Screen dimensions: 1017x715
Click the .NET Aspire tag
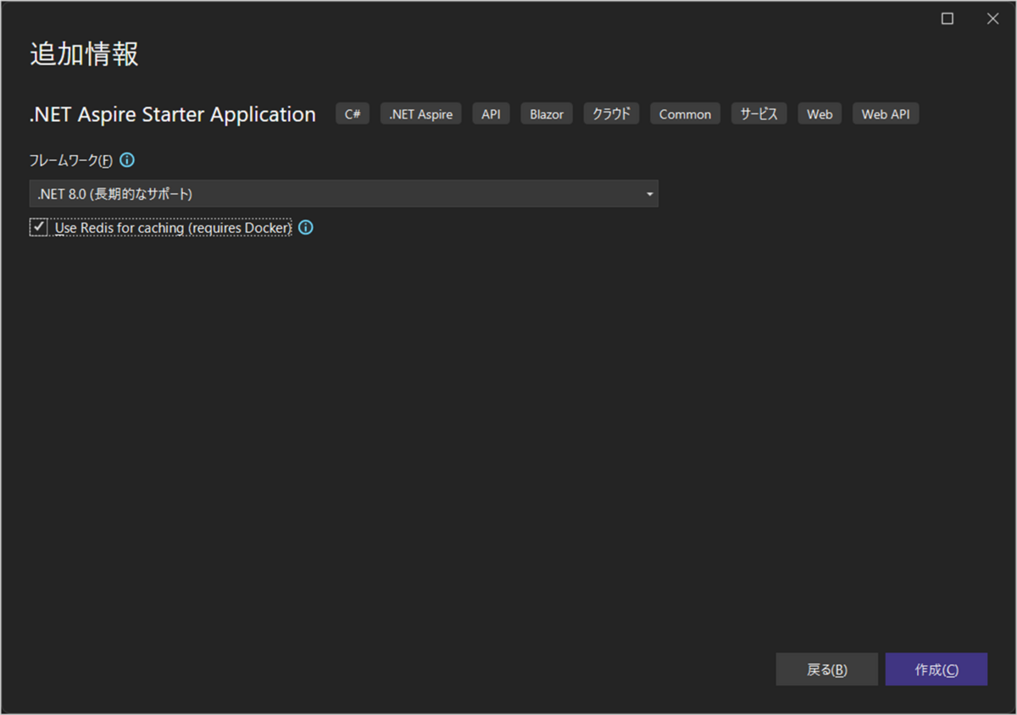pyautogui.click(x=420, y=114)
